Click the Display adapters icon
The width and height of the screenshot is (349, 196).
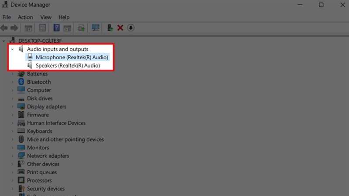(x=21, y=107)
